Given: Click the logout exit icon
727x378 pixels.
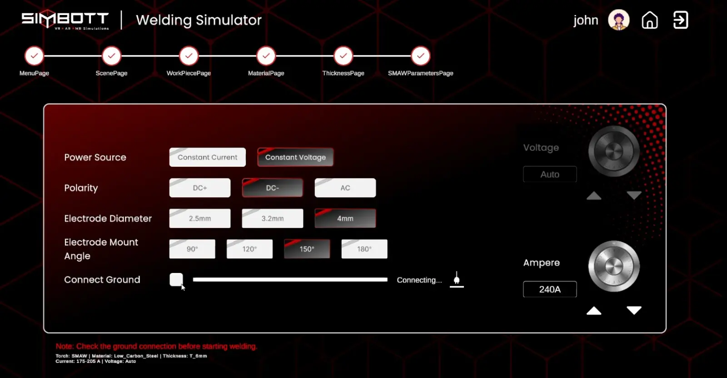Looking at the screenshot, I should 680,20.
